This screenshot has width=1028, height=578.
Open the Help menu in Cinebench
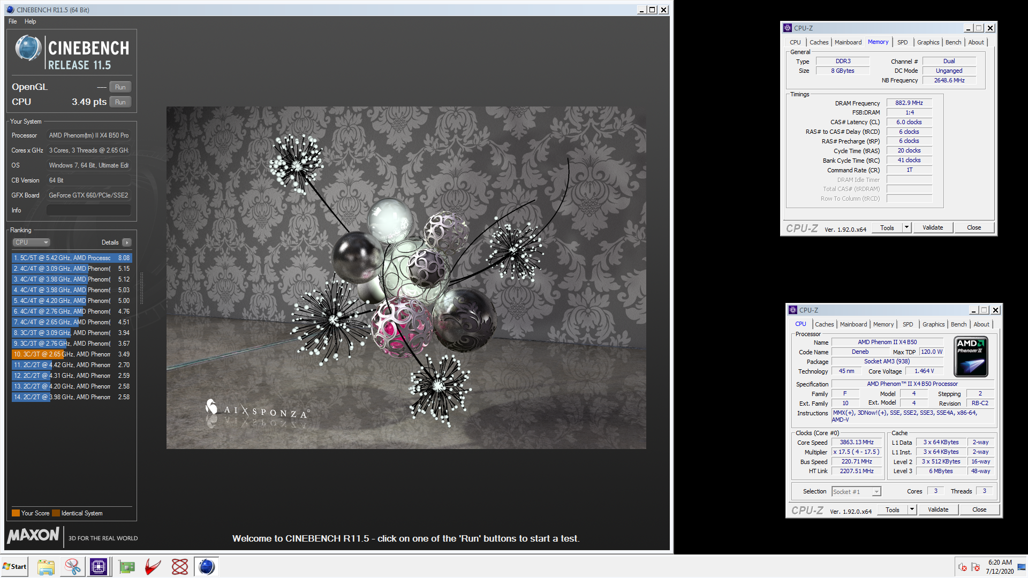[x=31, y=21]
